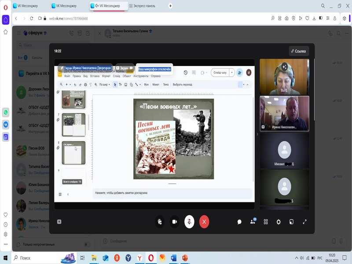
Task: Open the Юлия Боканова chat
Action: pyautogui.click(x=33, y=188)
